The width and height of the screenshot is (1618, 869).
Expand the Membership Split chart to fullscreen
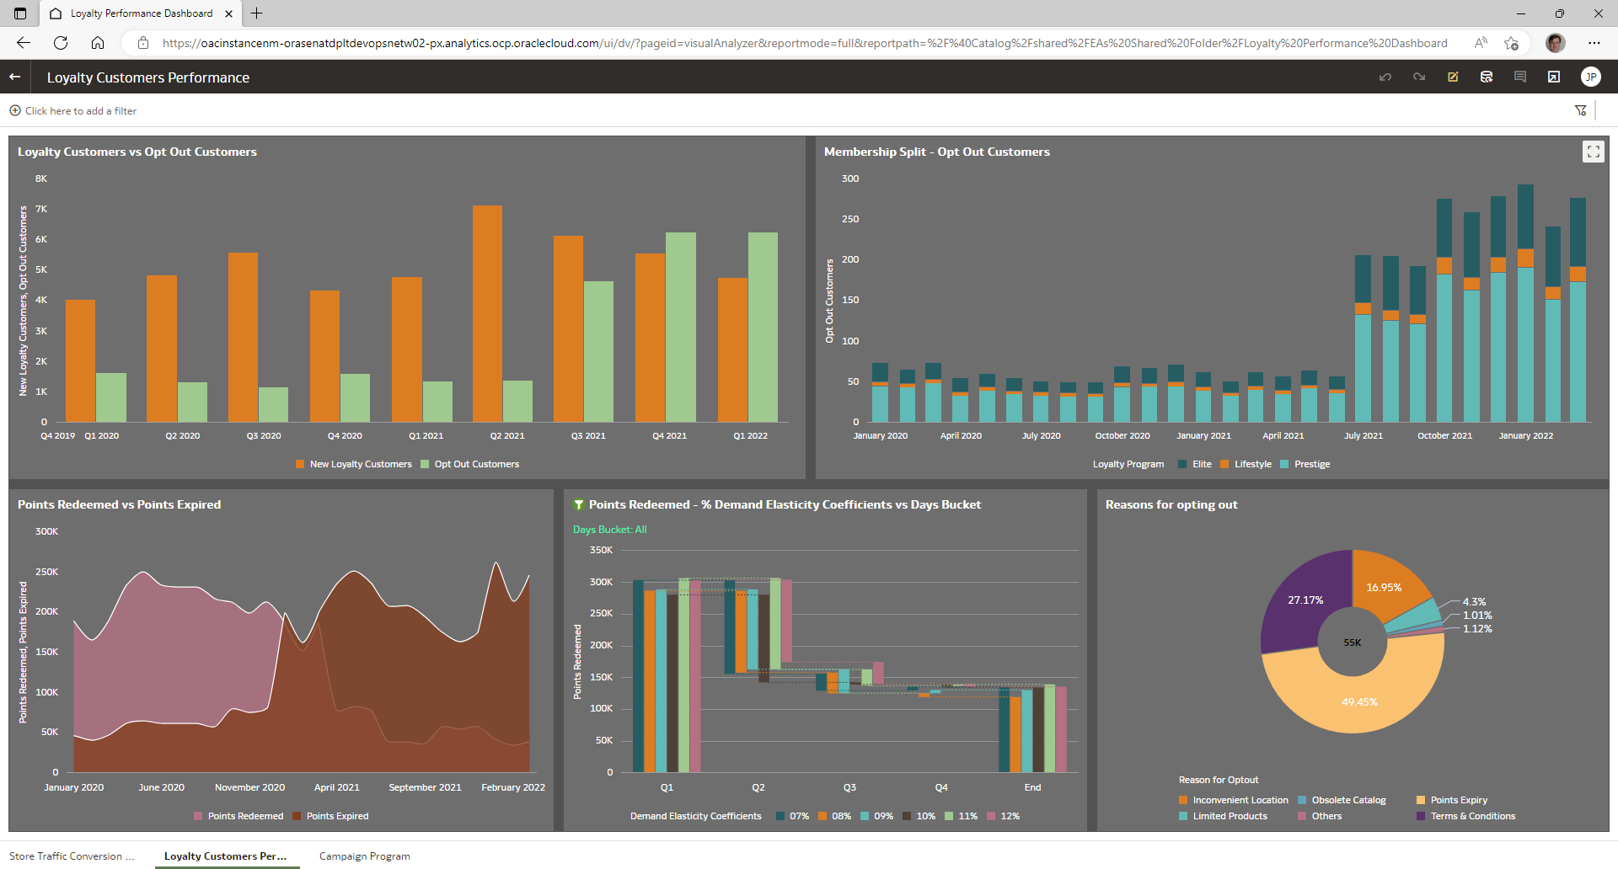tap(1594, 152)
